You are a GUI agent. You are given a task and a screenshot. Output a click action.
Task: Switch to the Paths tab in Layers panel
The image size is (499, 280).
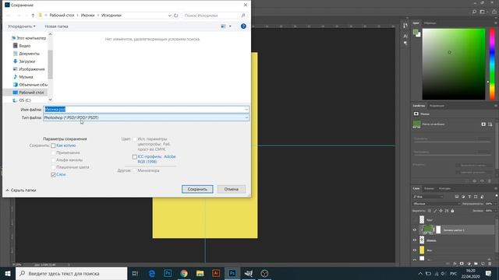tap(444, 188)
